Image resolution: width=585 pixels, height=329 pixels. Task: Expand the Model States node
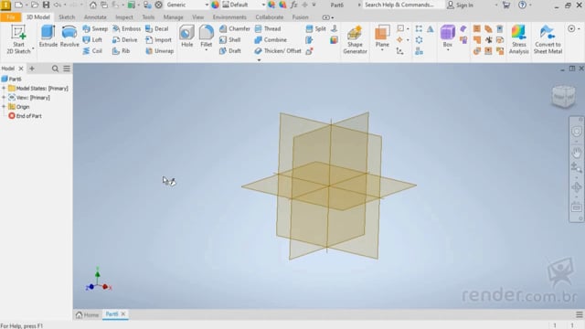coord(4,89)
